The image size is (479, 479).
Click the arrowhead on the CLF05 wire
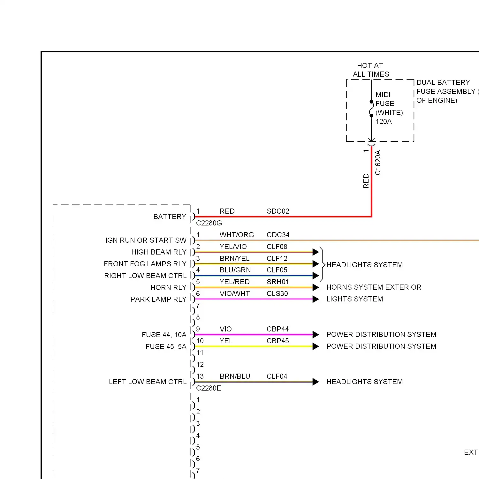[x=316, y=276]
